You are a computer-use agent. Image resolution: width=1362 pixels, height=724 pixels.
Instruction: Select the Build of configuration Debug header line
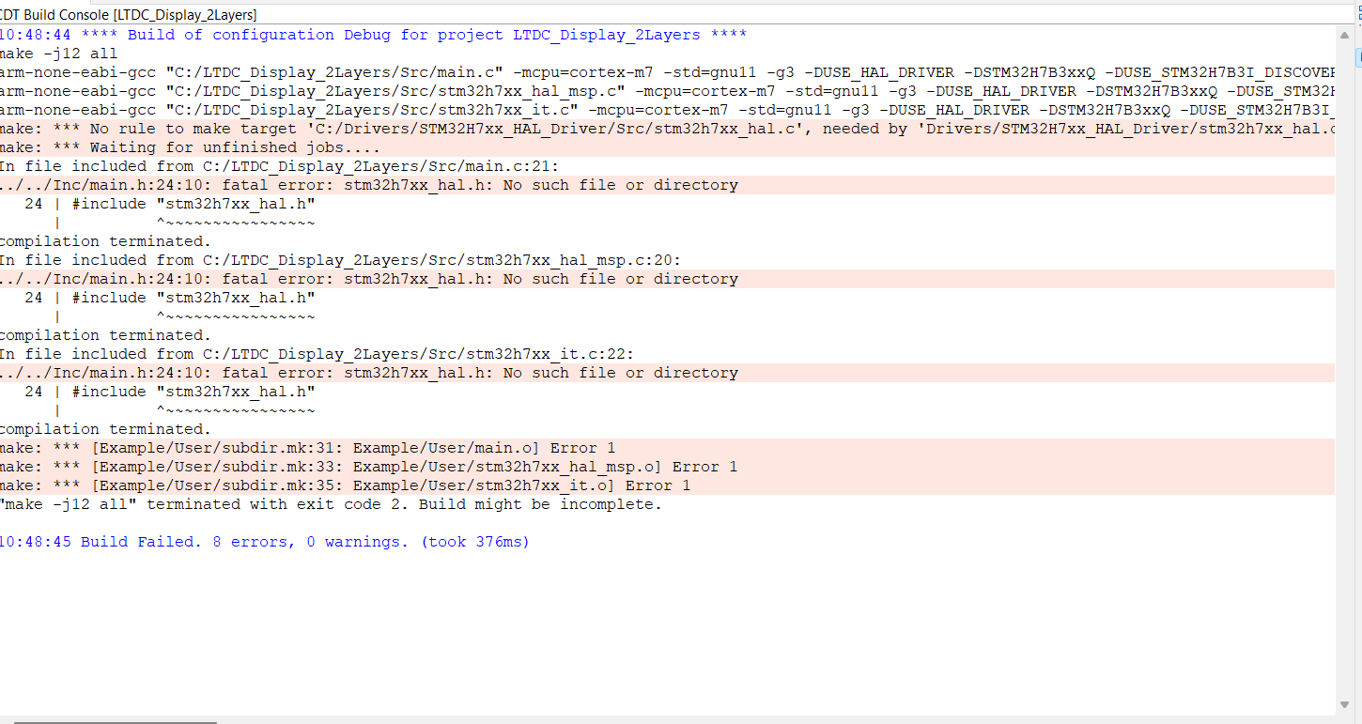tap(376, 34)
